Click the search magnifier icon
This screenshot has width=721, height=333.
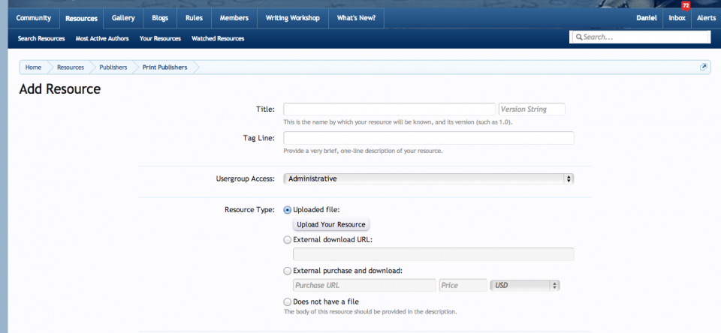[x=578, y=37]
